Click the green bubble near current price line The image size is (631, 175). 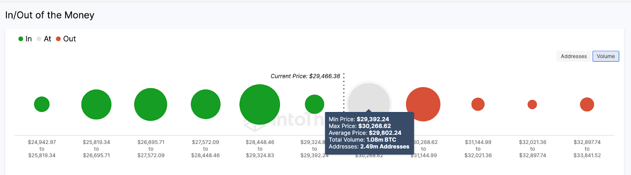(x=314, y=104)
